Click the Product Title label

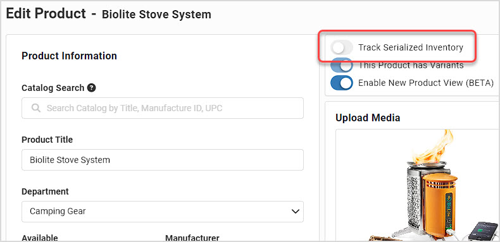(47, 140)
